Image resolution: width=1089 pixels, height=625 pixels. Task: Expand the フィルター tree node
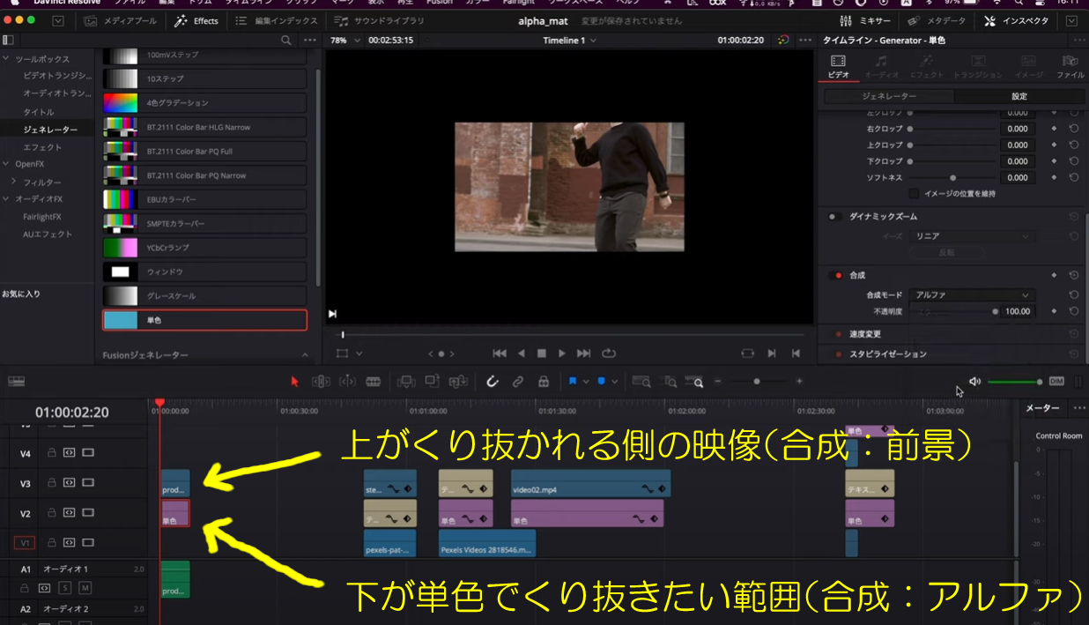click(13, 182)
